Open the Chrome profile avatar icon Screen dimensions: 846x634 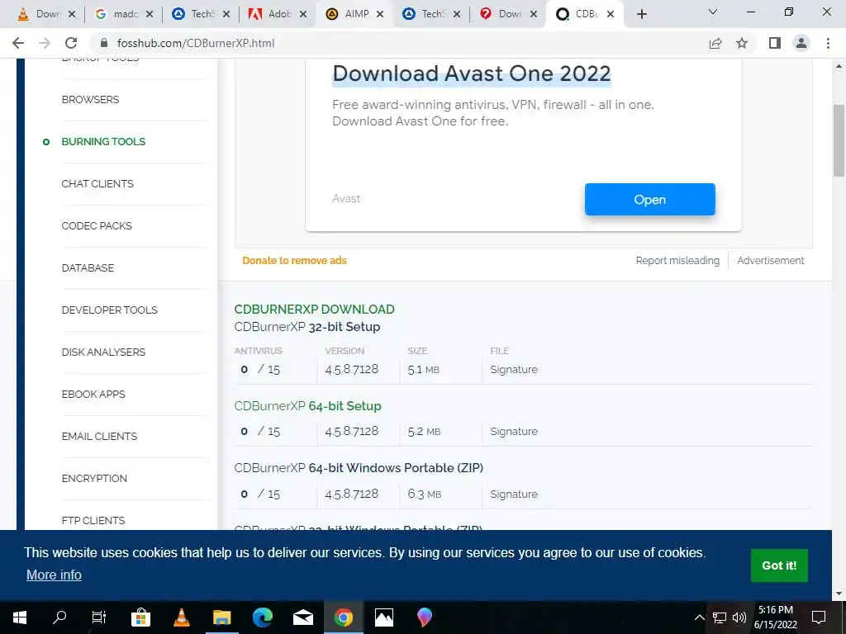(x=801, y=43)
